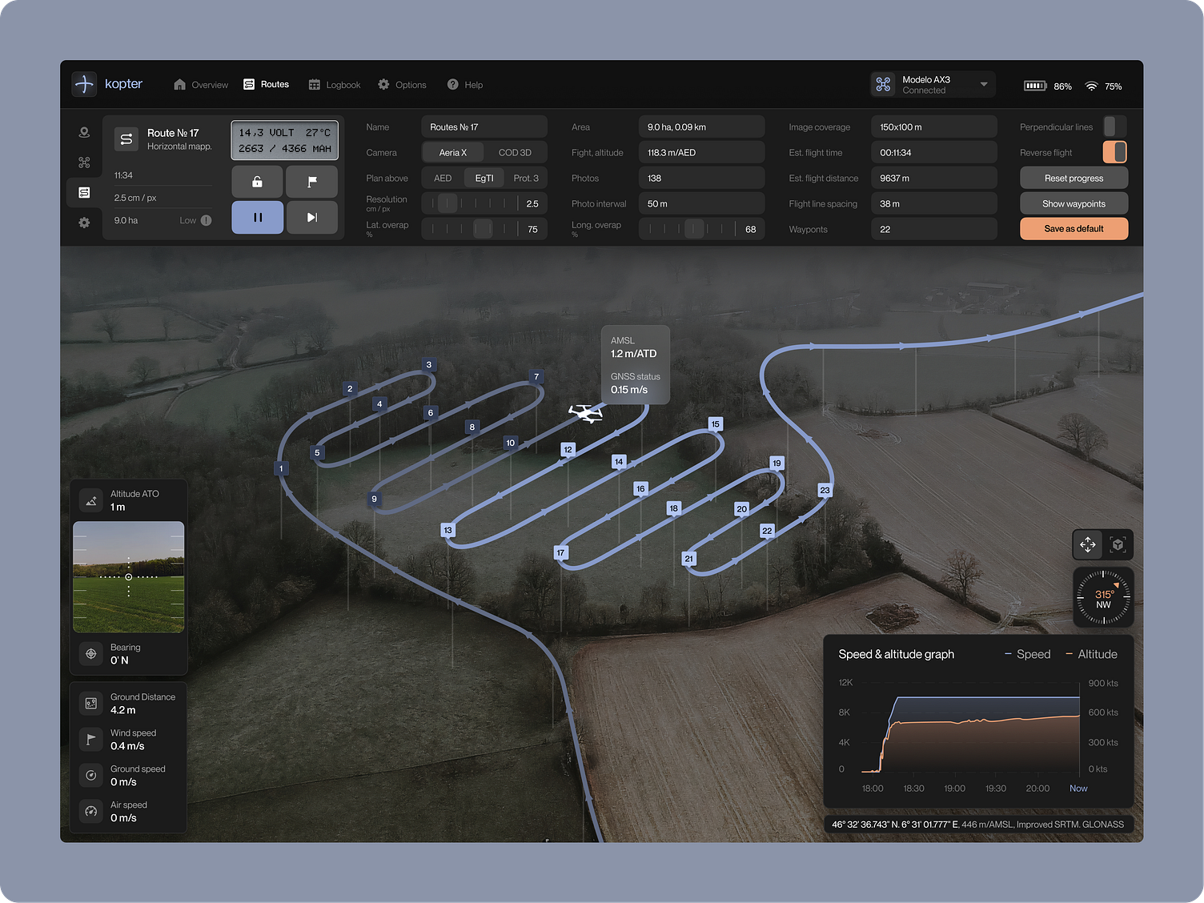Adjust the Lat. overlap slider

pyautogui.click(x=483, y=229)
